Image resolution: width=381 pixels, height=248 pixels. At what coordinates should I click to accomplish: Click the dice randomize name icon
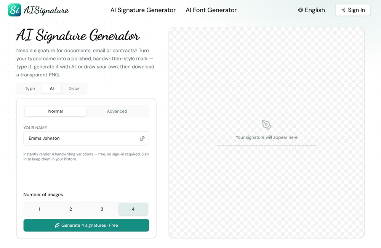click(x=142, y=138)
